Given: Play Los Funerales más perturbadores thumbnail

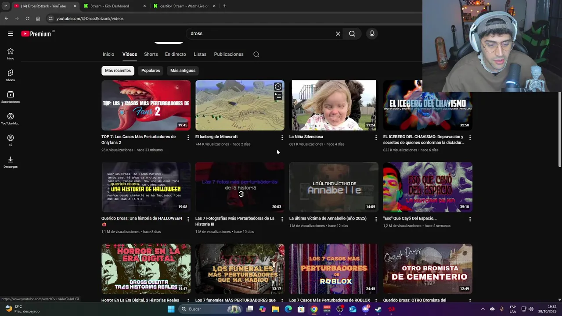Looking at the screenshot, I should 240,269.
